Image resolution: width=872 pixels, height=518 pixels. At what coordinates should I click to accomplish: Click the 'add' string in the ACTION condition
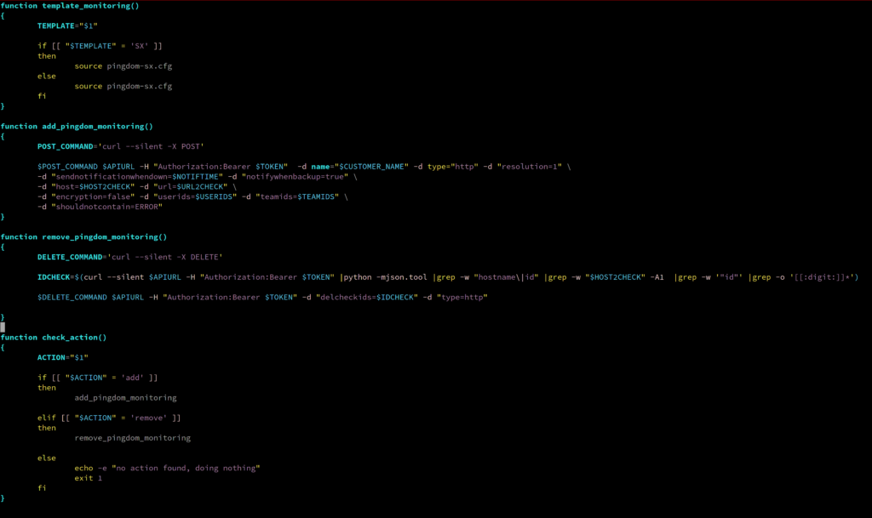coord(132,378)
